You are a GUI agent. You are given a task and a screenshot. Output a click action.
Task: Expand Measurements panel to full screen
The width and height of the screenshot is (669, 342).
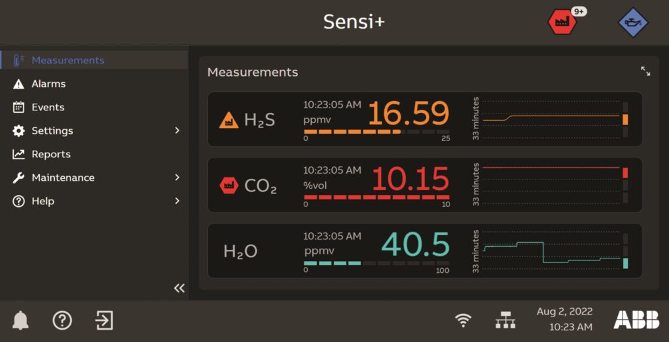click(645, 72)
